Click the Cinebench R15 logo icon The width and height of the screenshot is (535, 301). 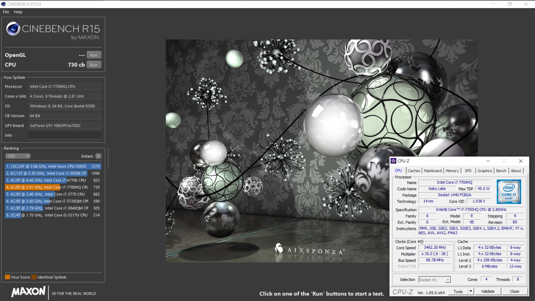pyautogui.click(x=13, y=29)
